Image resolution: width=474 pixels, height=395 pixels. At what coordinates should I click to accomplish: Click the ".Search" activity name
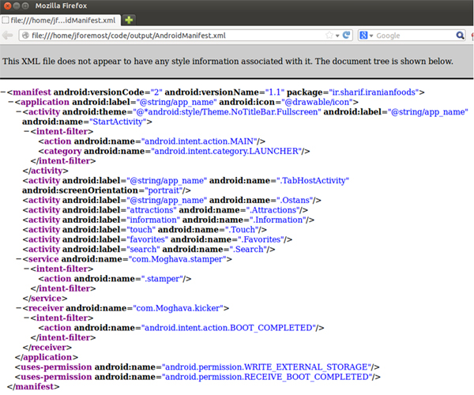[x=248, y=249]
